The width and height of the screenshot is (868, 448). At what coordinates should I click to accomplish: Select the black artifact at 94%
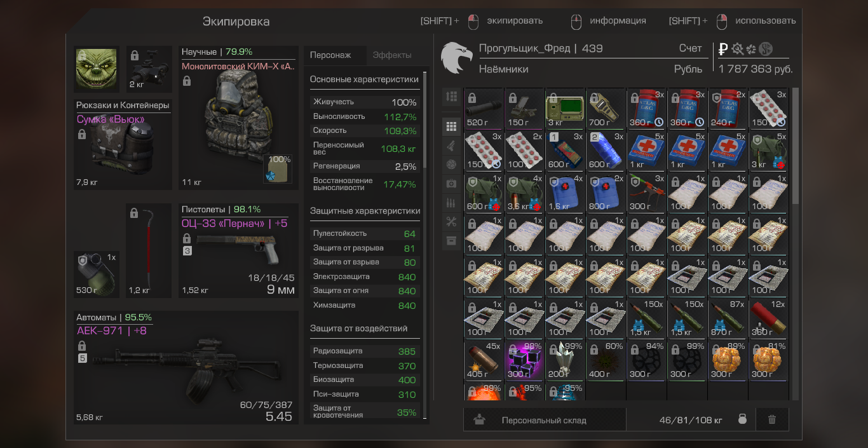pyautogui.click(x=646, y=360)
